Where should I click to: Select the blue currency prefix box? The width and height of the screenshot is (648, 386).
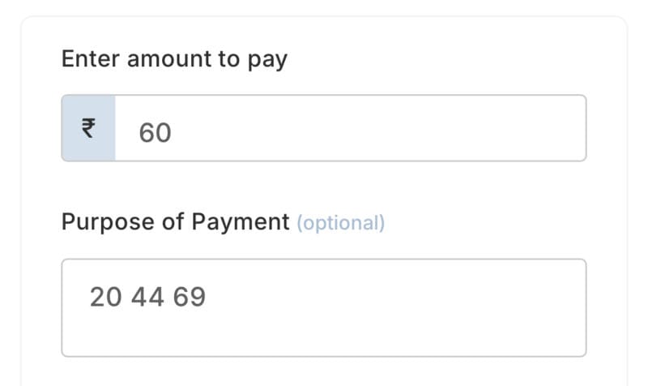pos(89,128)
